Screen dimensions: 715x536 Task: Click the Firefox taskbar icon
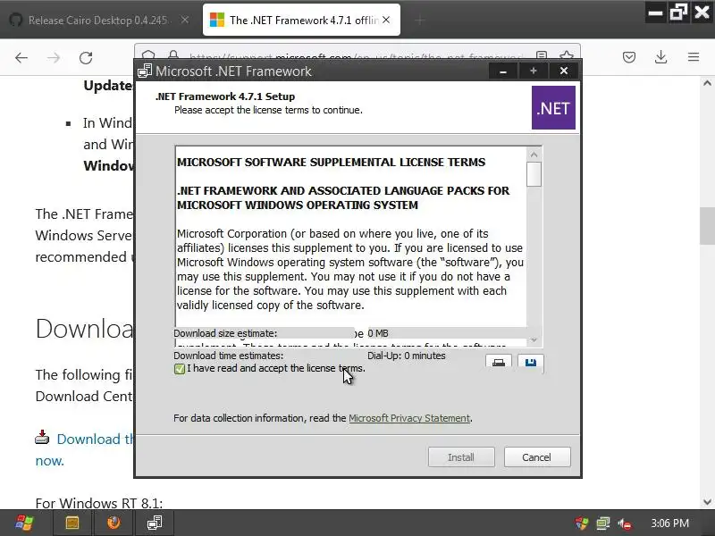pyautogui.click(x=114, y=523)
